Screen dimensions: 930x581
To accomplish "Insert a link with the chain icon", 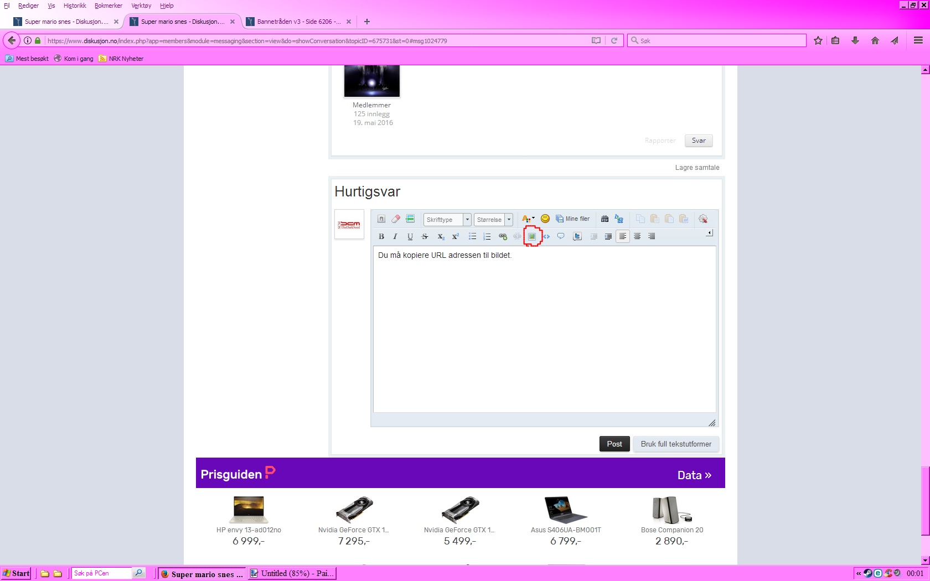I will (503, 236).
